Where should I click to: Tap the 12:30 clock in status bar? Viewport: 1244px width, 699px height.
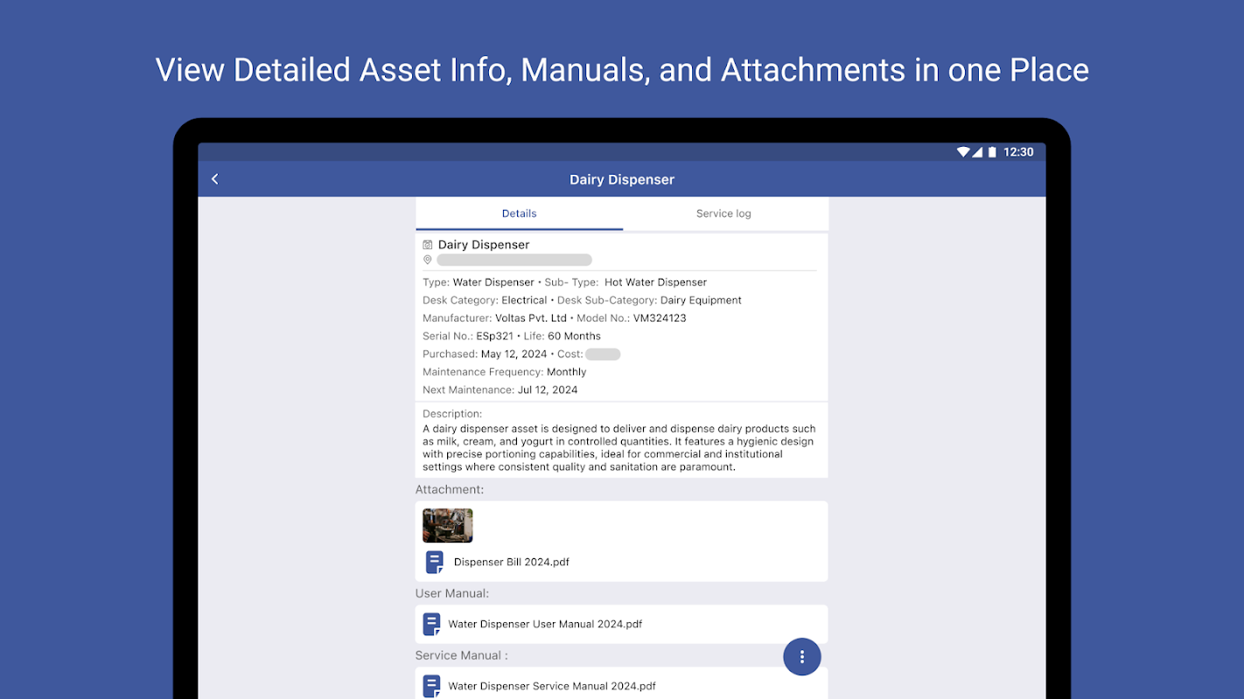click(1018, 152)
